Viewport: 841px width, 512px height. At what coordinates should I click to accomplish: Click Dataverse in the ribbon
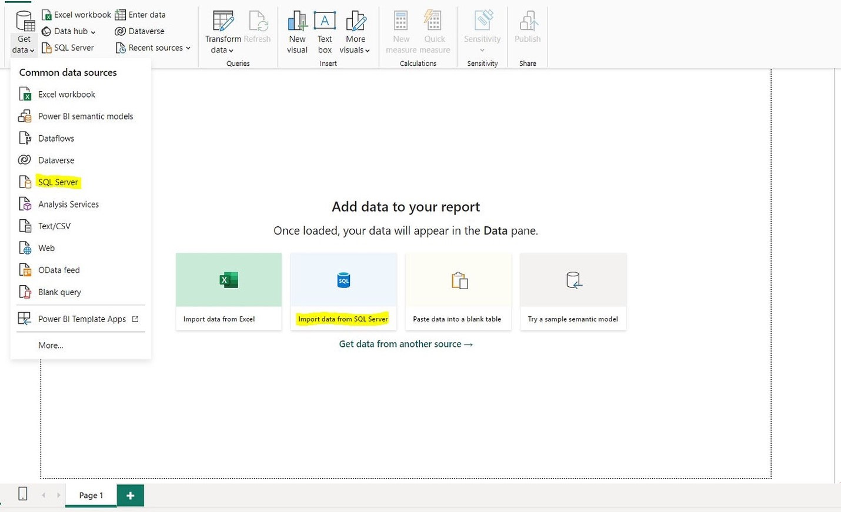(x=139, y=31)
